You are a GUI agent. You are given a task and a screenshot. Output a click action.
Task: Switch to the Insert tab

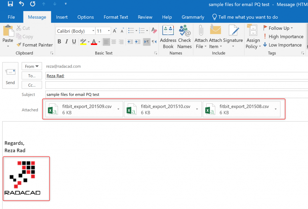click(62, 17)
